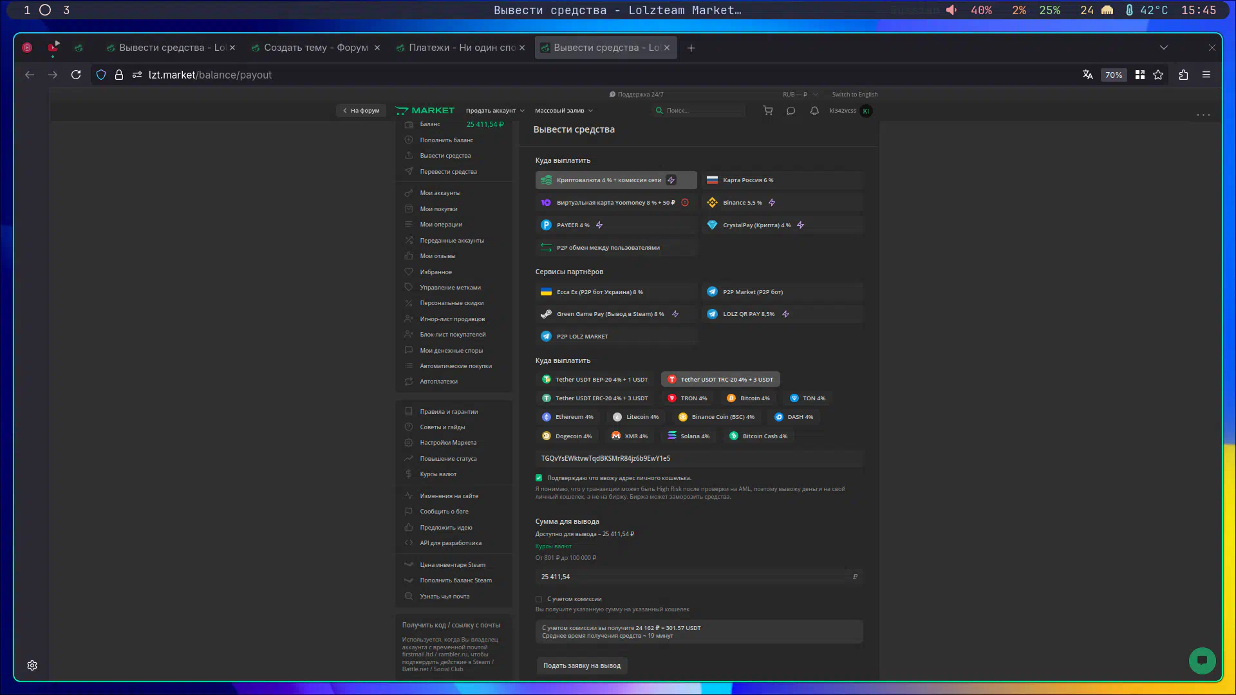The image size is (1236, 695).
Task: Switch to 'Создать тему - Форум' tab
Action: coord(315,48)
